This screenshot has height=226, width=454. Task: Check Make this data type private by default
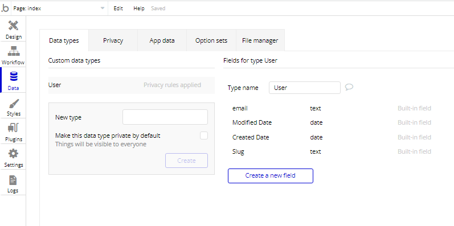click(x=204, y=135)
